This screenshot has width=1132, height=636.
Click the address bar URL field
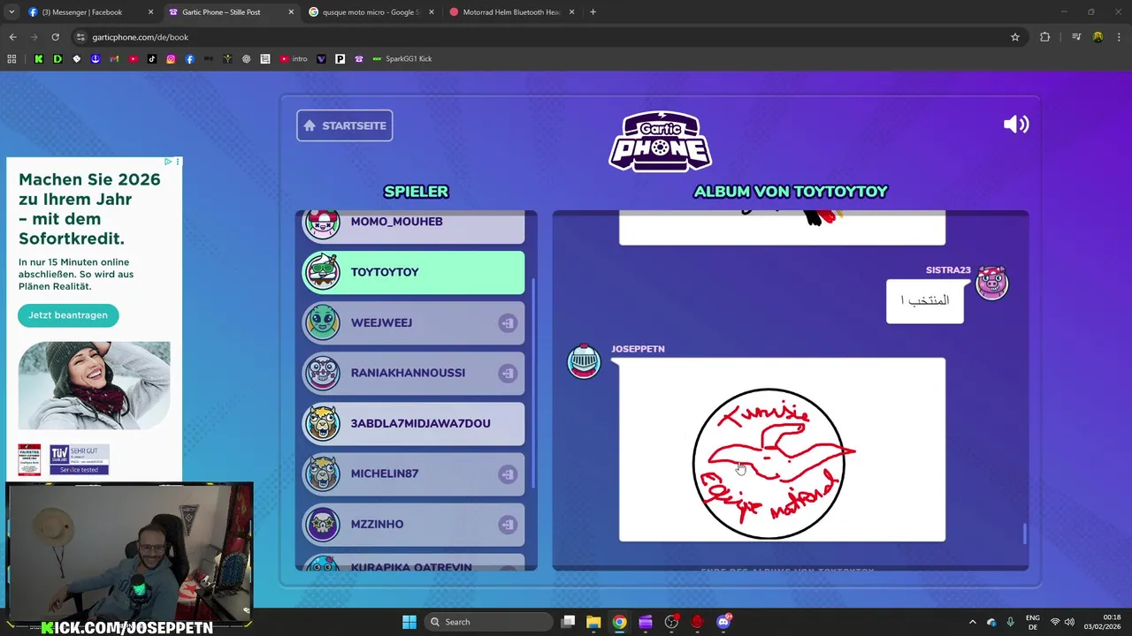pyautogui.click(x=548, y=37)
